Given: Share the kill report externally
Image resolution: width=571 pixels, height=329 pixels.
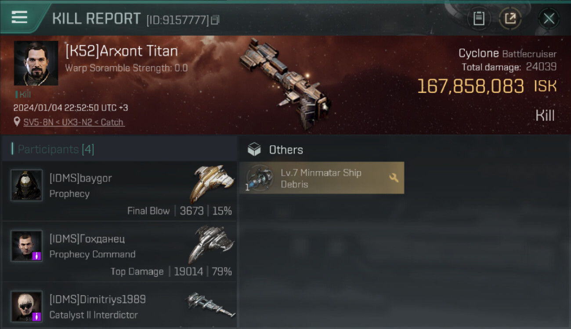Looking at the screenshot, I should 510,18.
